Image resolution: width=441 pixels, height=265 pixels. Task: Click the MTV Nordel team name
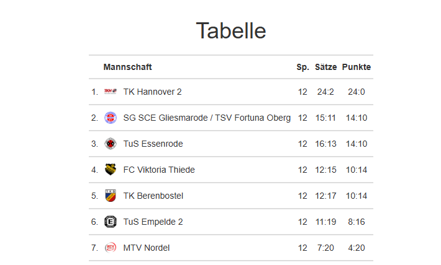click(x=147, y=248)
